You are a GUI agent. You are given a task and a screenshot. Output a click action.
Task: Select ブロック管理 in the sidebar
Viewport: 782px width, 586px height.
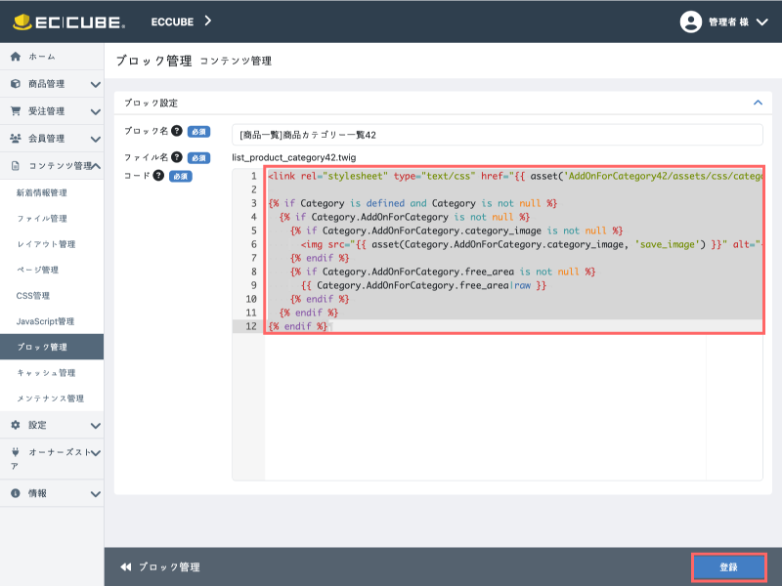[52, 347]
